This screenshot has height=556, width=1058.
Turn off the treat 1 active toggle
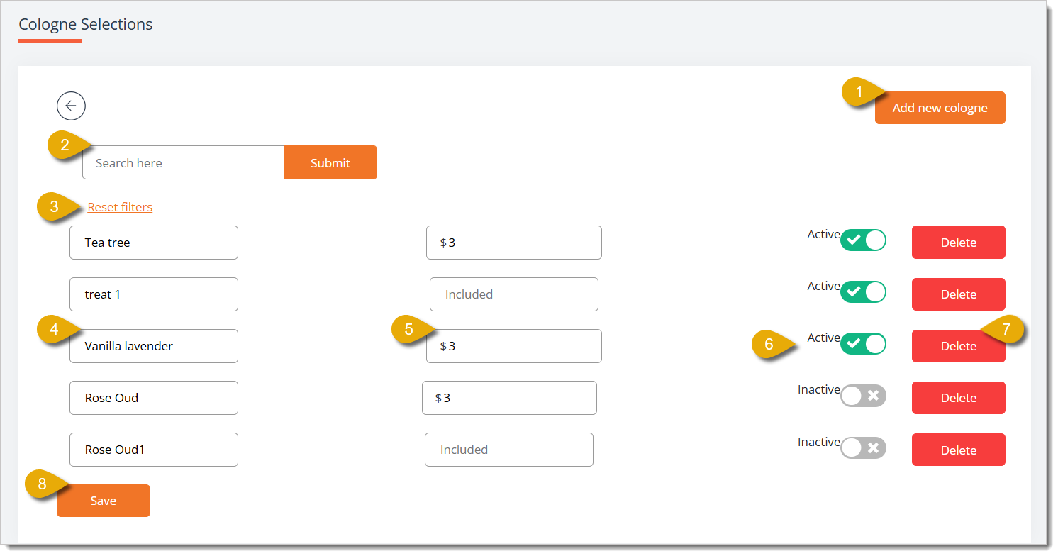pos(863,292)
